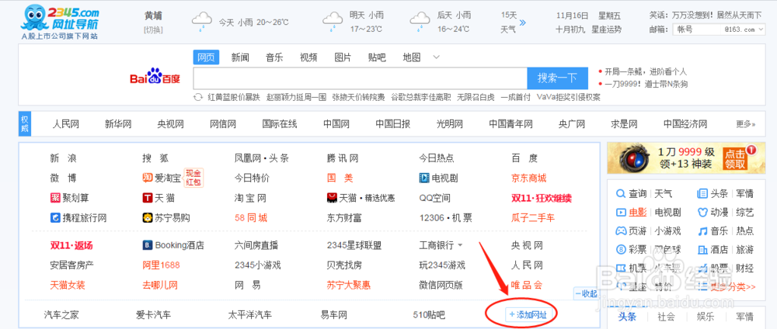This screenshot has width=777, height=329.
Task: Refresh hot searches with the circular arrow
Action: click(197, 97)
